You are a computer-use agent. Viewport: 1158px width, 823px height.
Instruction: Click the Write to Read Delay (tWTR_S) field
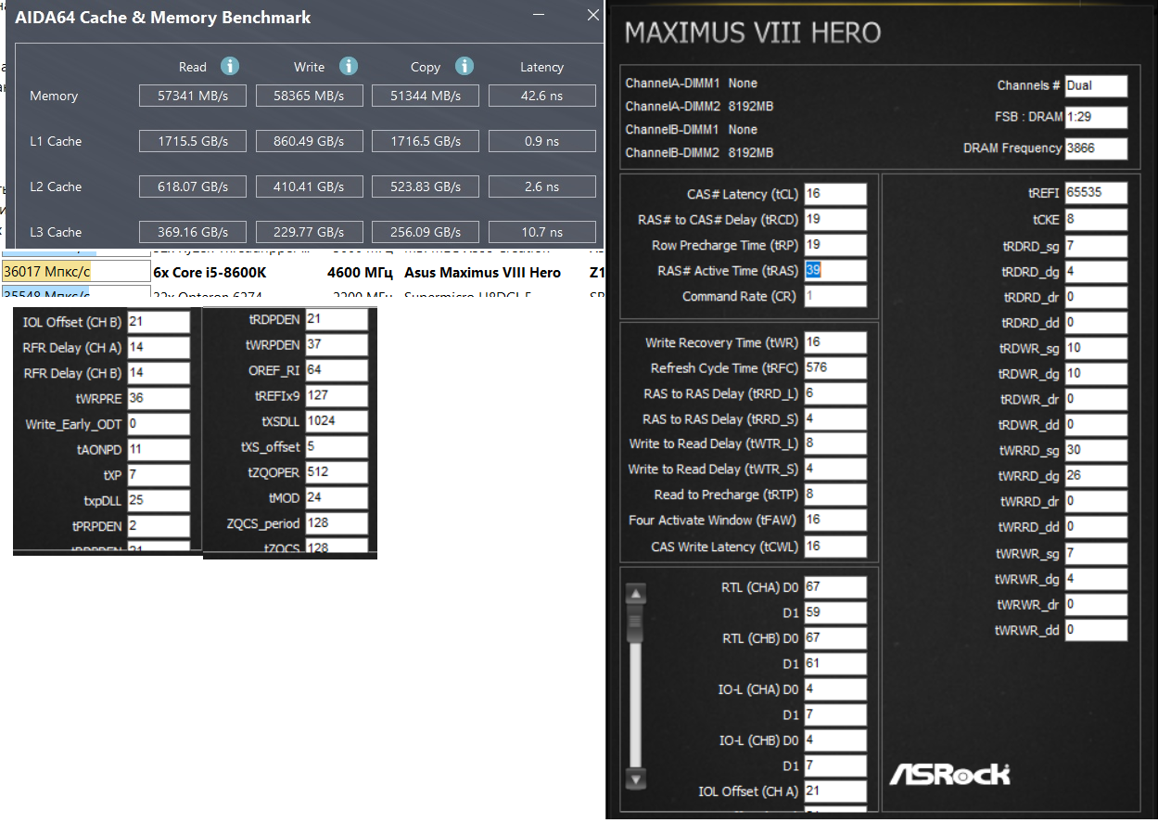coord(835,469)
